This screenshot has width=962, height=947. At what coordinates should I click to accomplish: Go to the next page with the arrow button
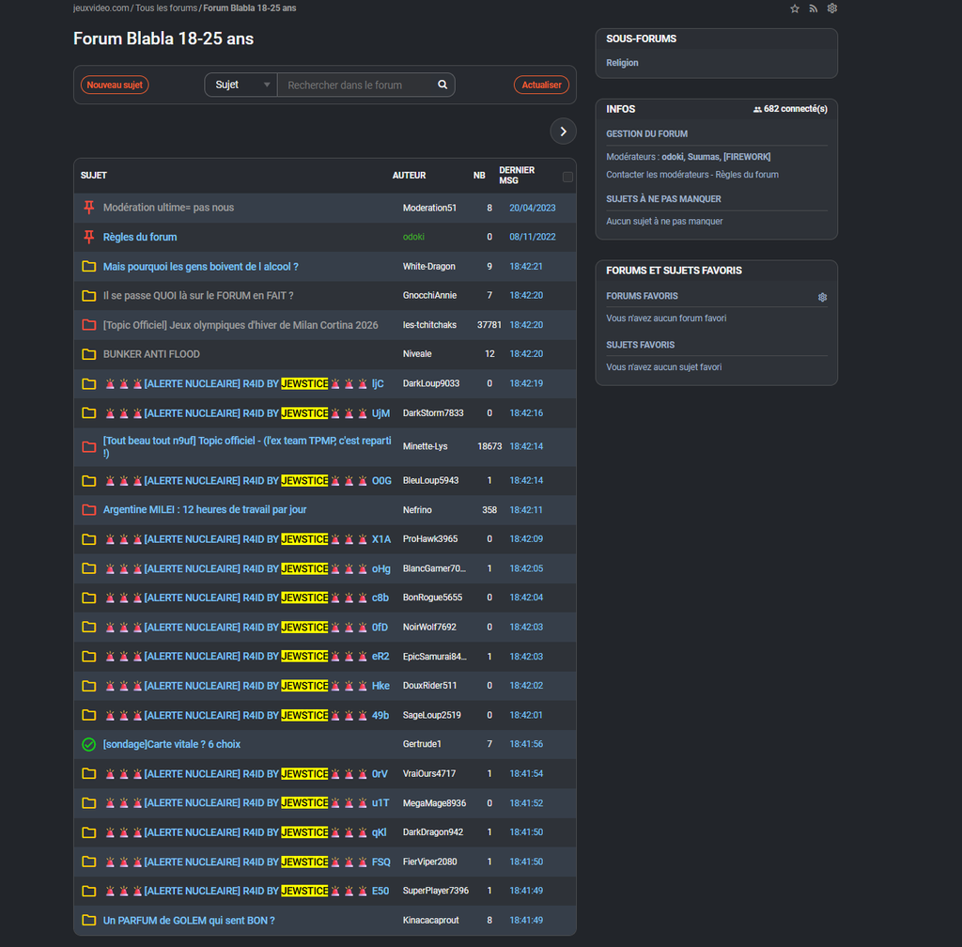click(x=562, y=132)
